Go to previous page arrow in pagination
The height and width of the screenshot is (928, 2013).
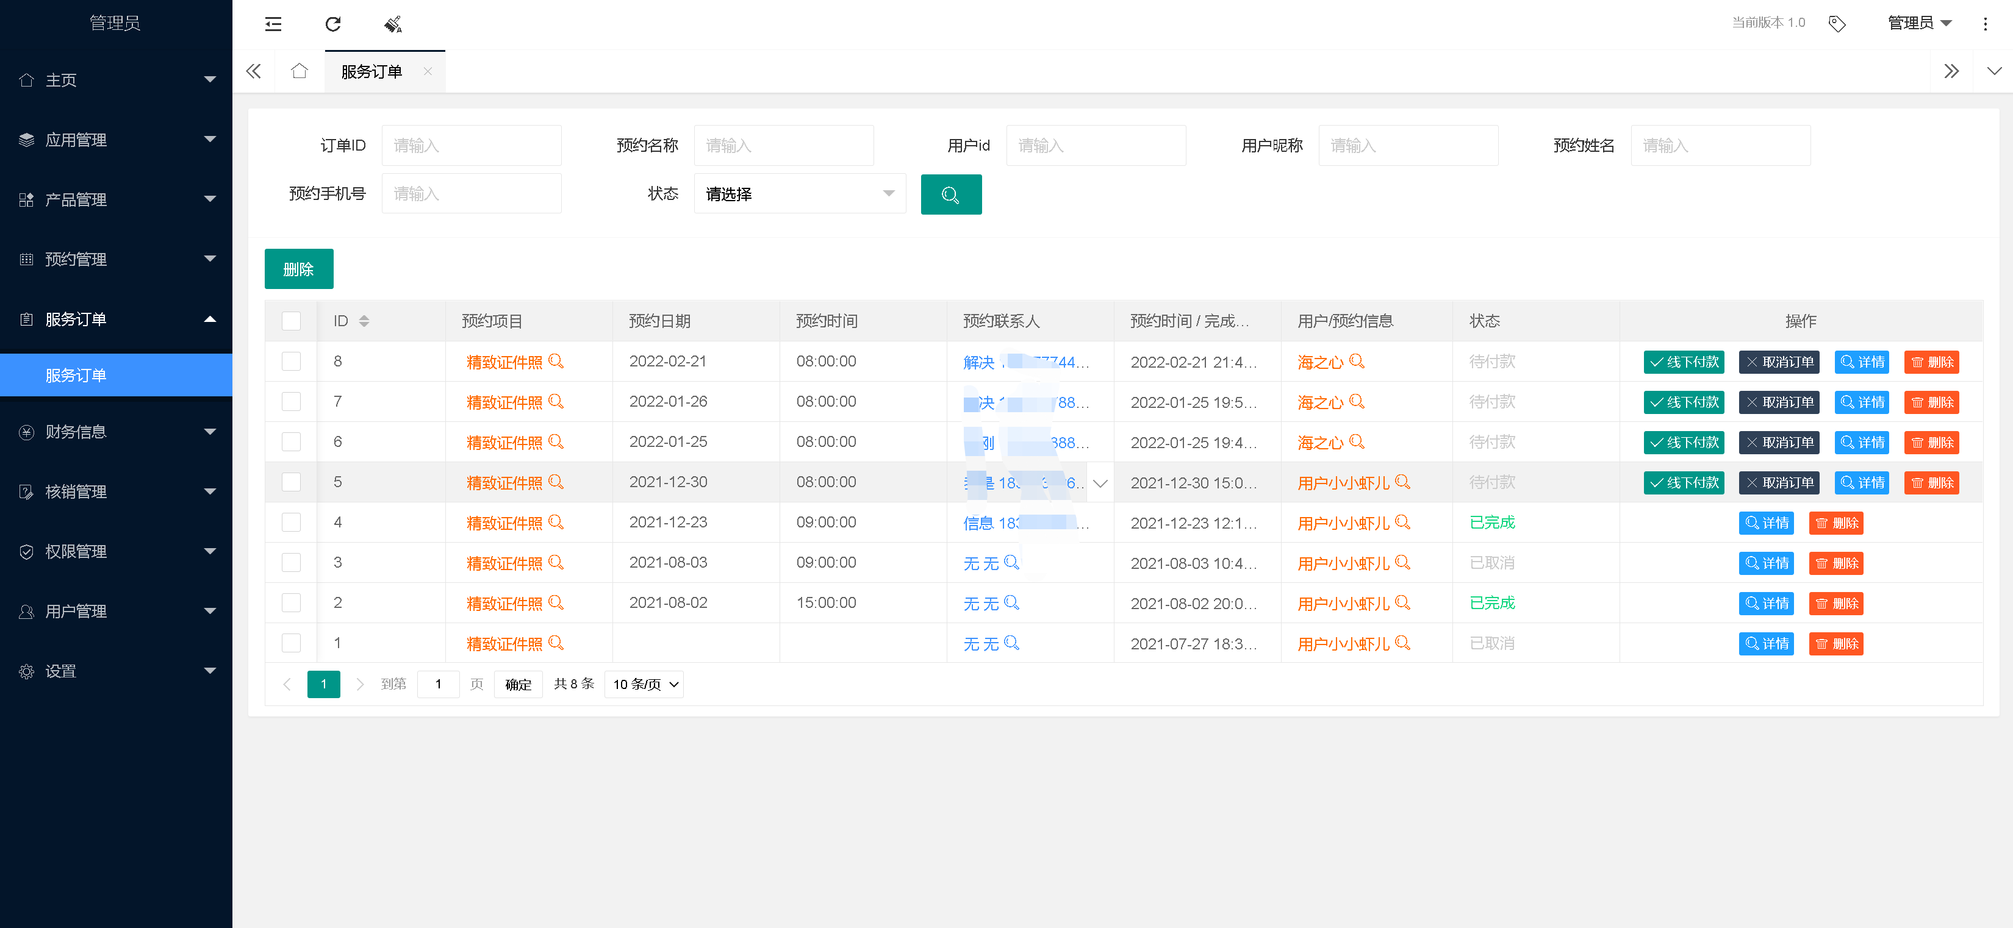click(287, 684)
